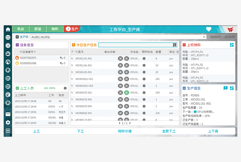Switch to the 机台 tab
Screen dimensions: 241x162
coord(21,29)
